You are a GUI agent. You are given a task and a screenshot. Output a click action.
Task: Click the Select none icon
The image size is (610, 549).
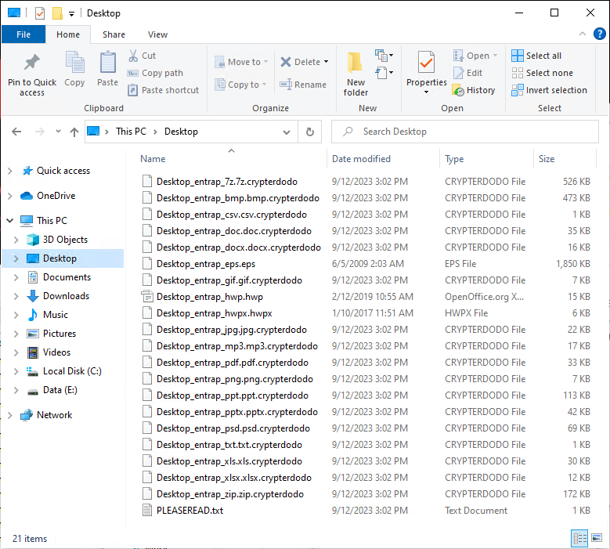518,73
